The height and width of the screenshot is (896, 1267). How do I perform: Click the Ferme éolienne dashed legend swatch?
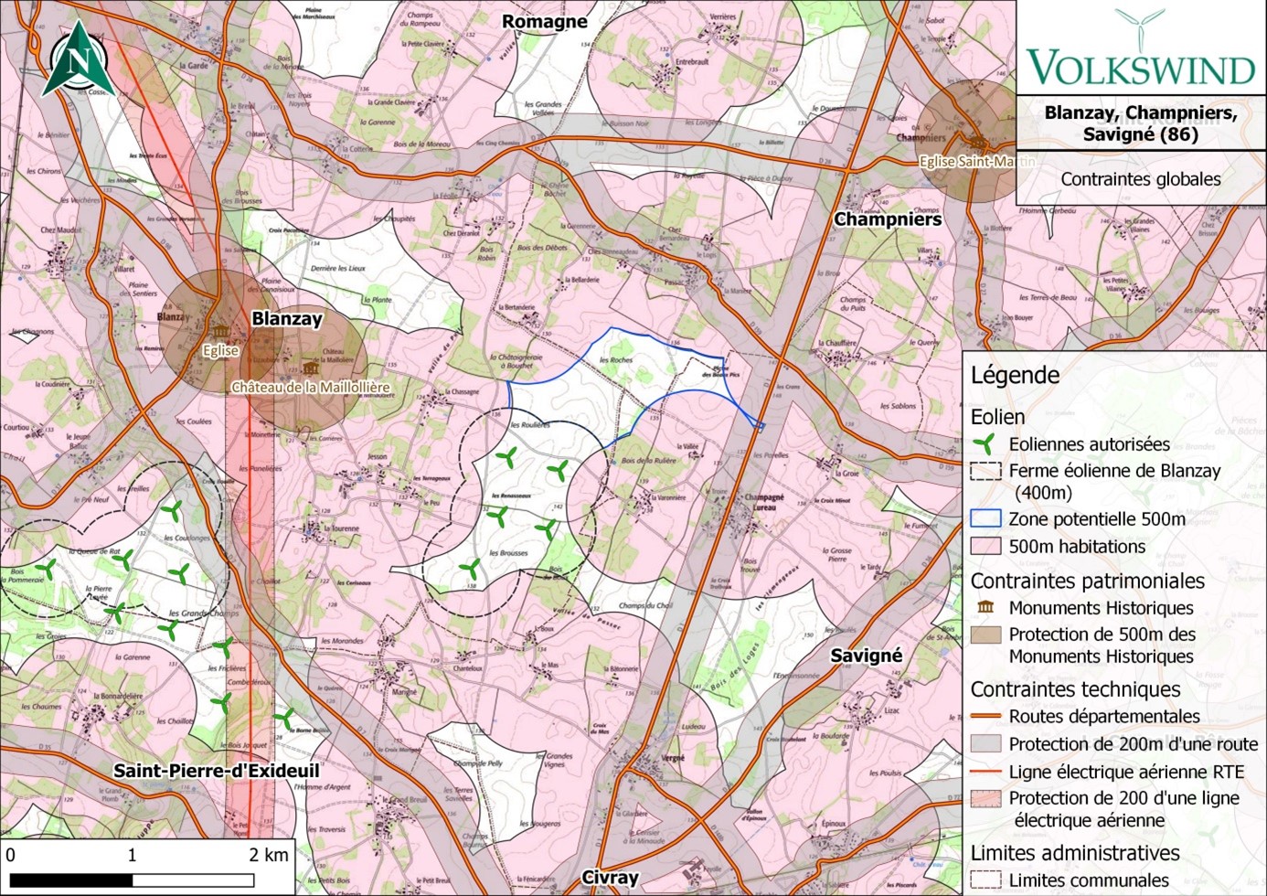point(985,472)
